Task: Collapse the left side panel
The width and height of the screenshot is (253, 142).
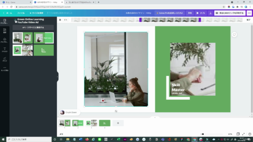Action: (x=57, y=77)
